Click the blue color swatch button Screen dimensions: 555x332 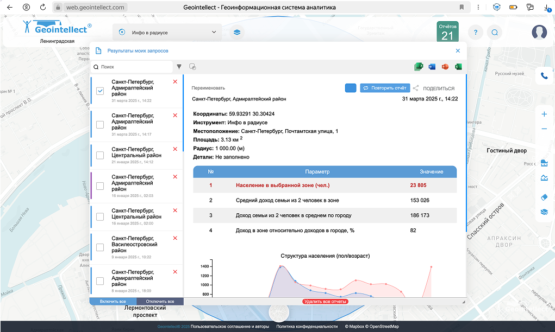[x=351, y=88]
